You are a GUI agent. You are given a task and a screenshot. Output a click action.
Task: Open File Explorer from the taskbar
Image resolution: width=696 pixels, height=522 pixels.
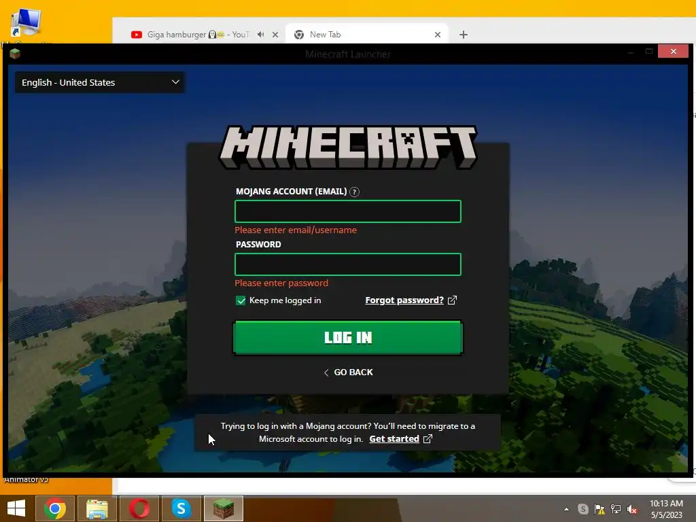(x=97, y=508)
